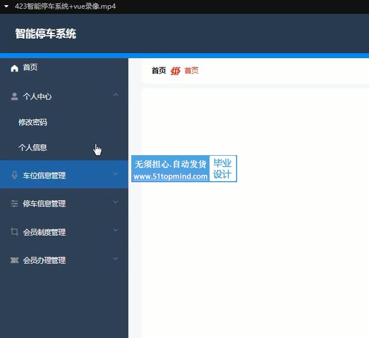
Task: Click the microphone icon beside 车位信息管理
Action: tap(14, 175)
